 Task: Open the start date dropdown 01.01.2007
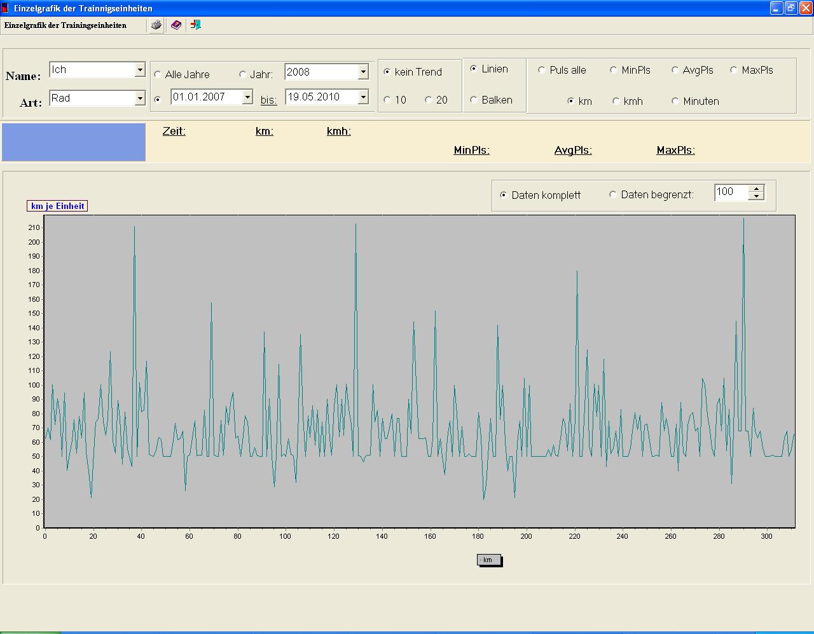(247, 97)
